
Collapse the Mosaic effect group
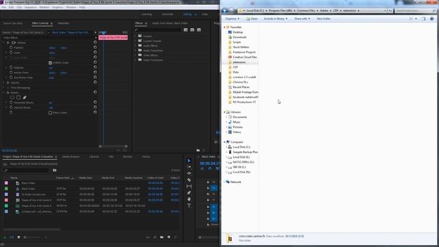point(3,93)
